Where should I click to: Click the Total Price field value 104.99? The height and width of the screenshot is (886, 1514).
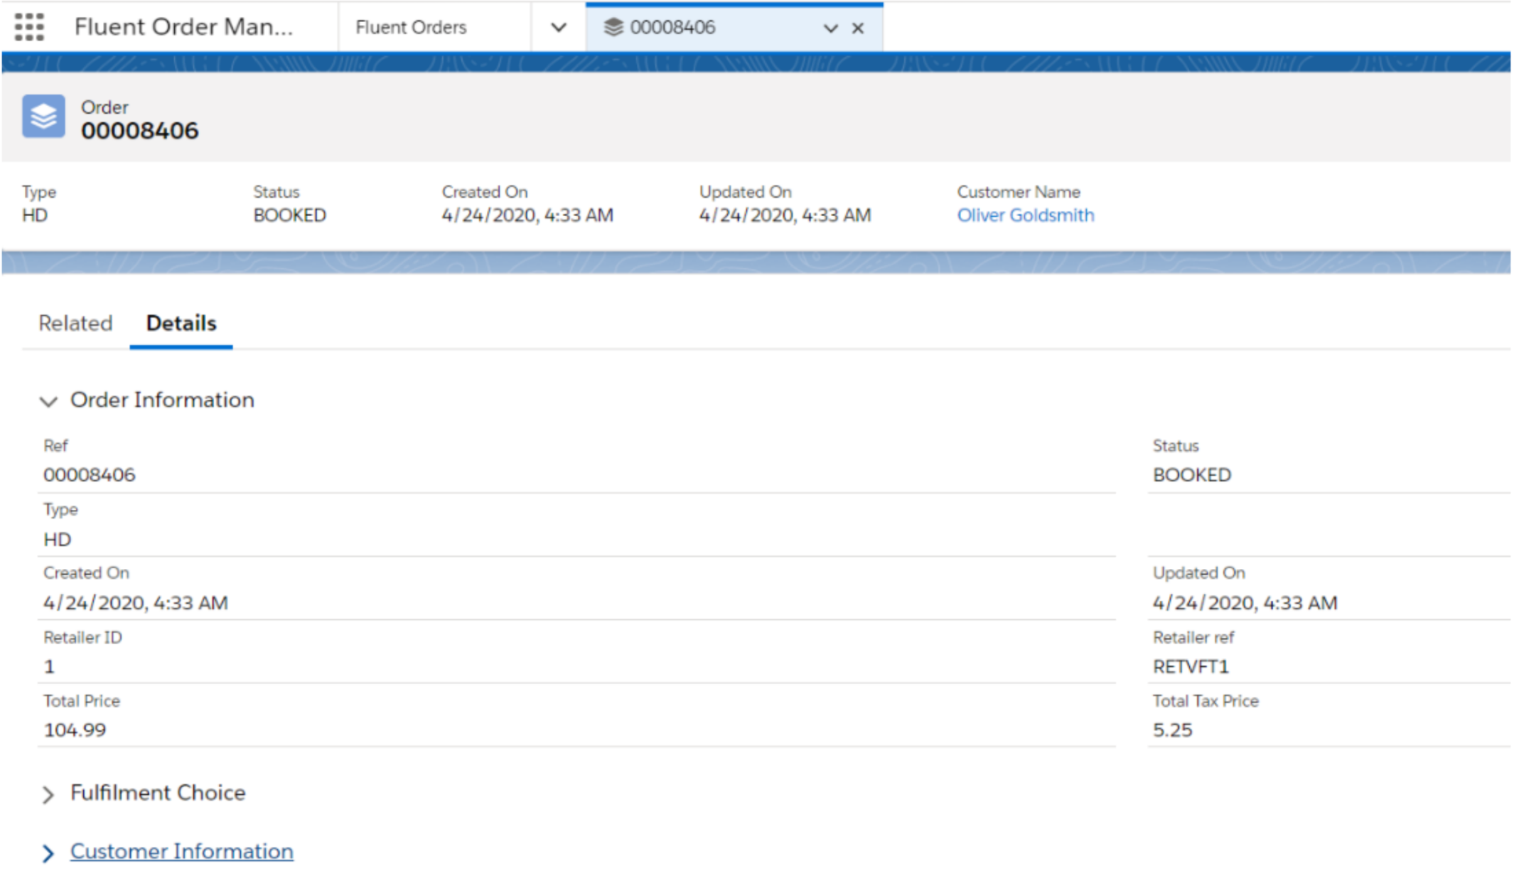pos(74,730)
